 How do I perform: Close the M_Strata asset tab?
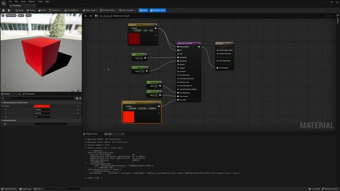point(34,5)
